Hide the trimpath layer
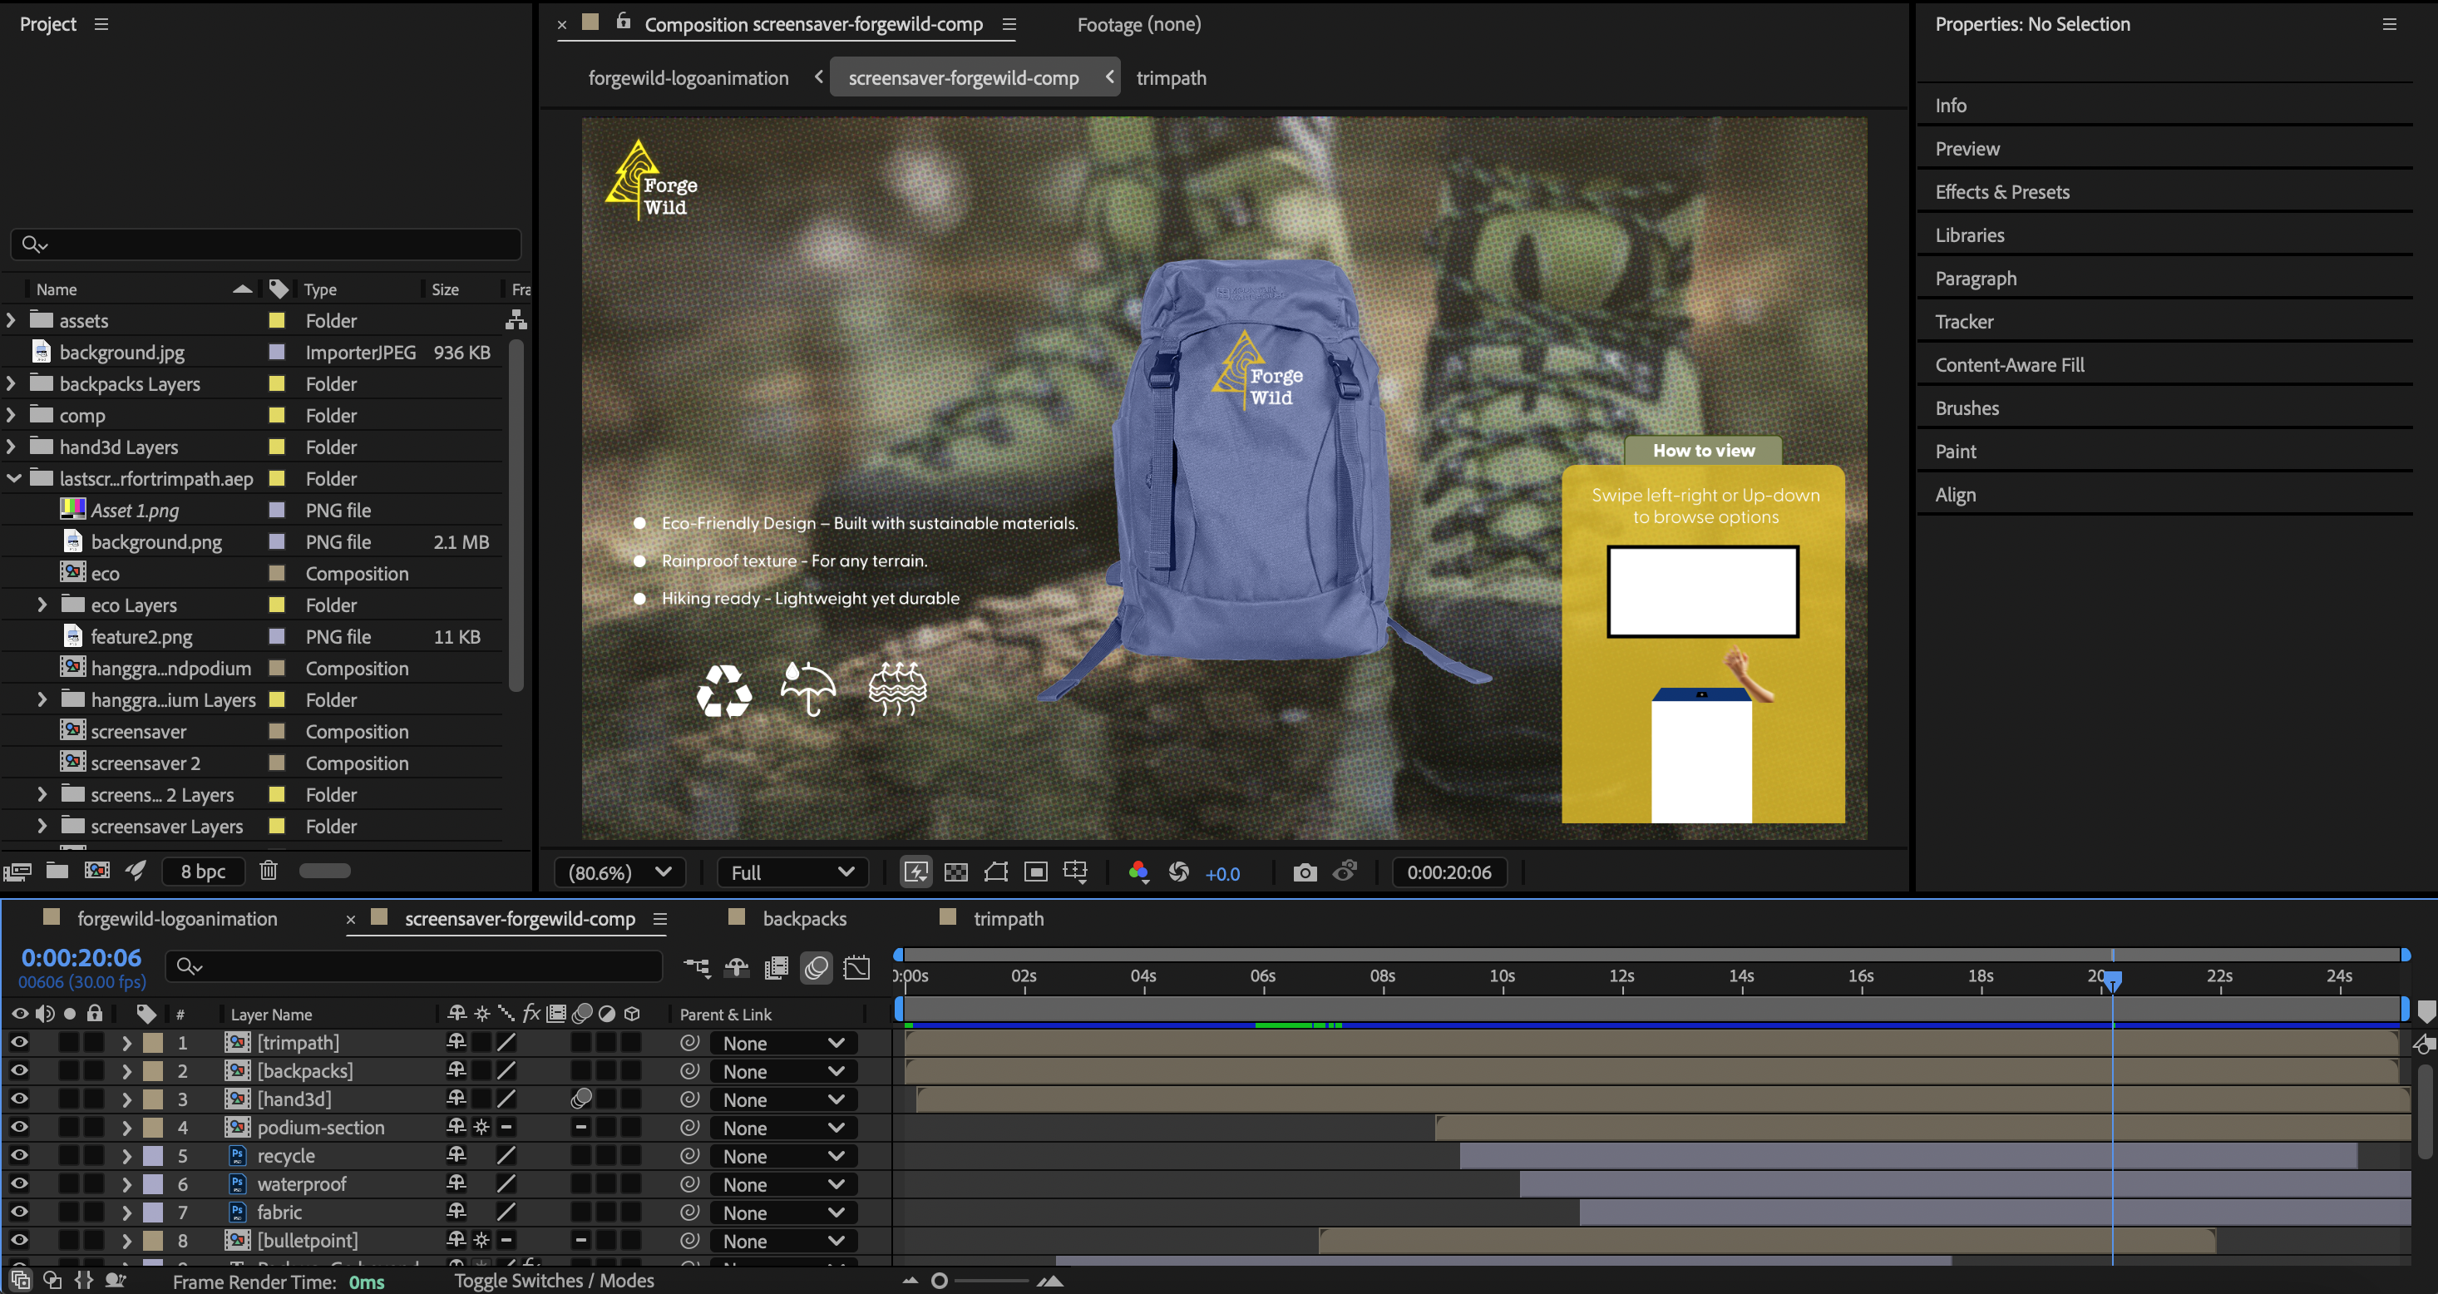This screenshot has height=1294, width=2438. (19, 1042)
